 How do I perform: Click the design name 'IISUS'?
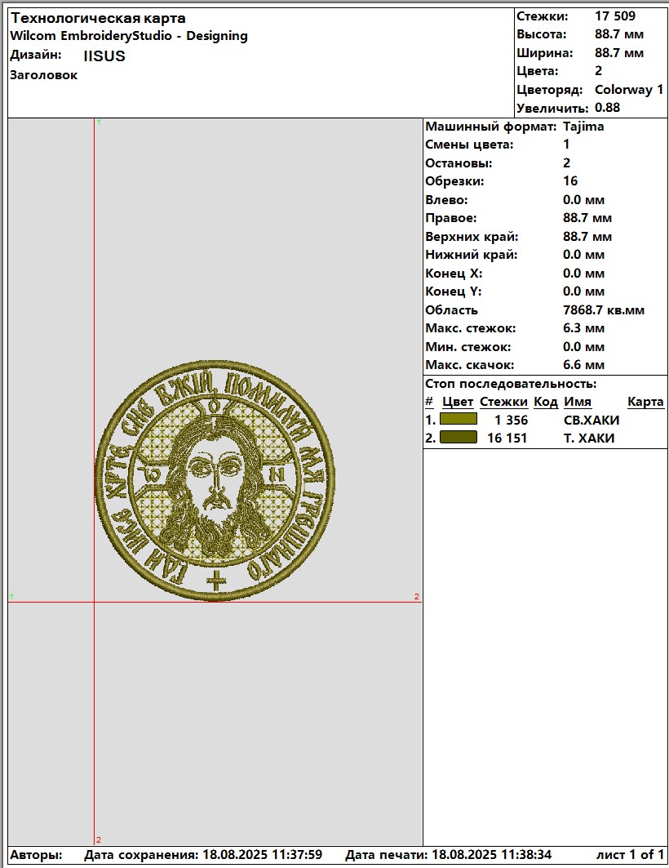104,56
